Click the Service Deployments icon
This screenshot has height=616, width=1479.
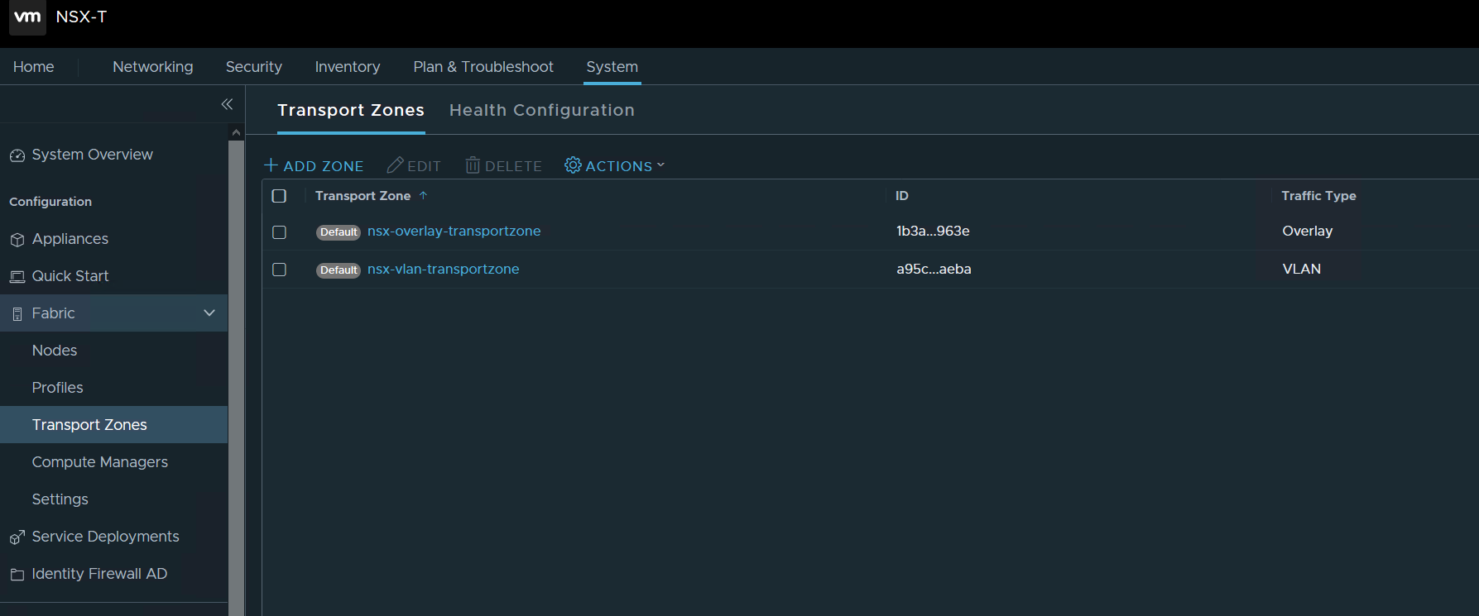tap(17, 537)
